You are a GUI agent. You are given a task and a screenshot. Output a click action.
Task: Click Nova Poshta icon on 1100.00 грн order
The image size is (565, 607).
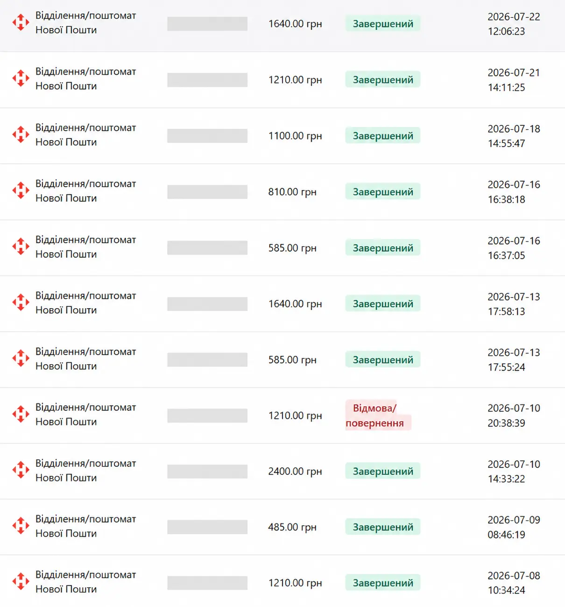click(x=21, y=134)
